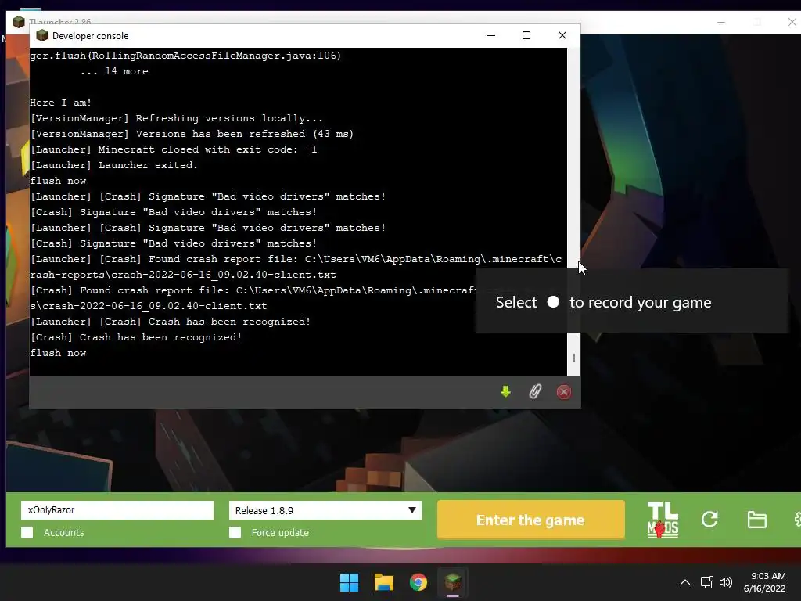Open Google Chrome from taskbar

pos(418,582)
